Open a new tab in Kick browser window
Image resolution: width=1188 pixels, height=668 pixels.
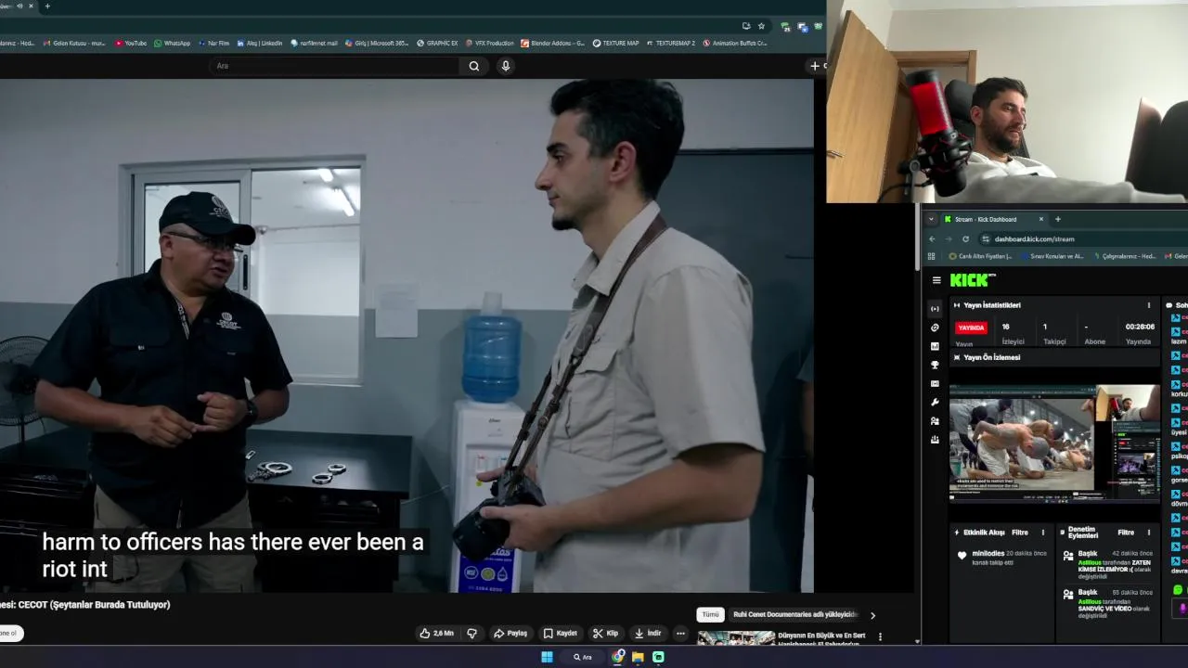tap(1057, 219)
